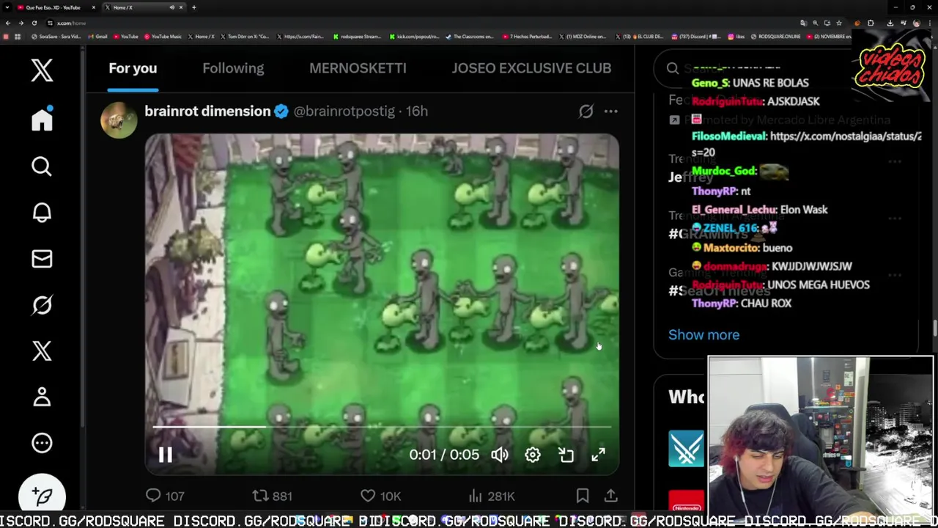
Task: Open More circle menu in sidebar
Action: tap(42, 443)
